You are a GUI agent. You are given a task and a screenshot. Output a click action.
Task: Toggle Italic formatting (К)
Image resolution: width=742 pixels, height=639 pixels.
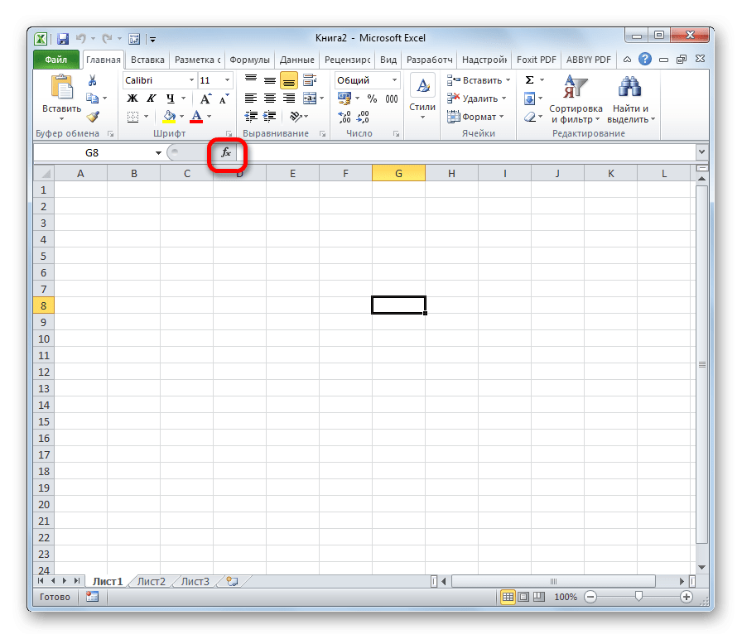pyautogui.click(x=151, y=98)
